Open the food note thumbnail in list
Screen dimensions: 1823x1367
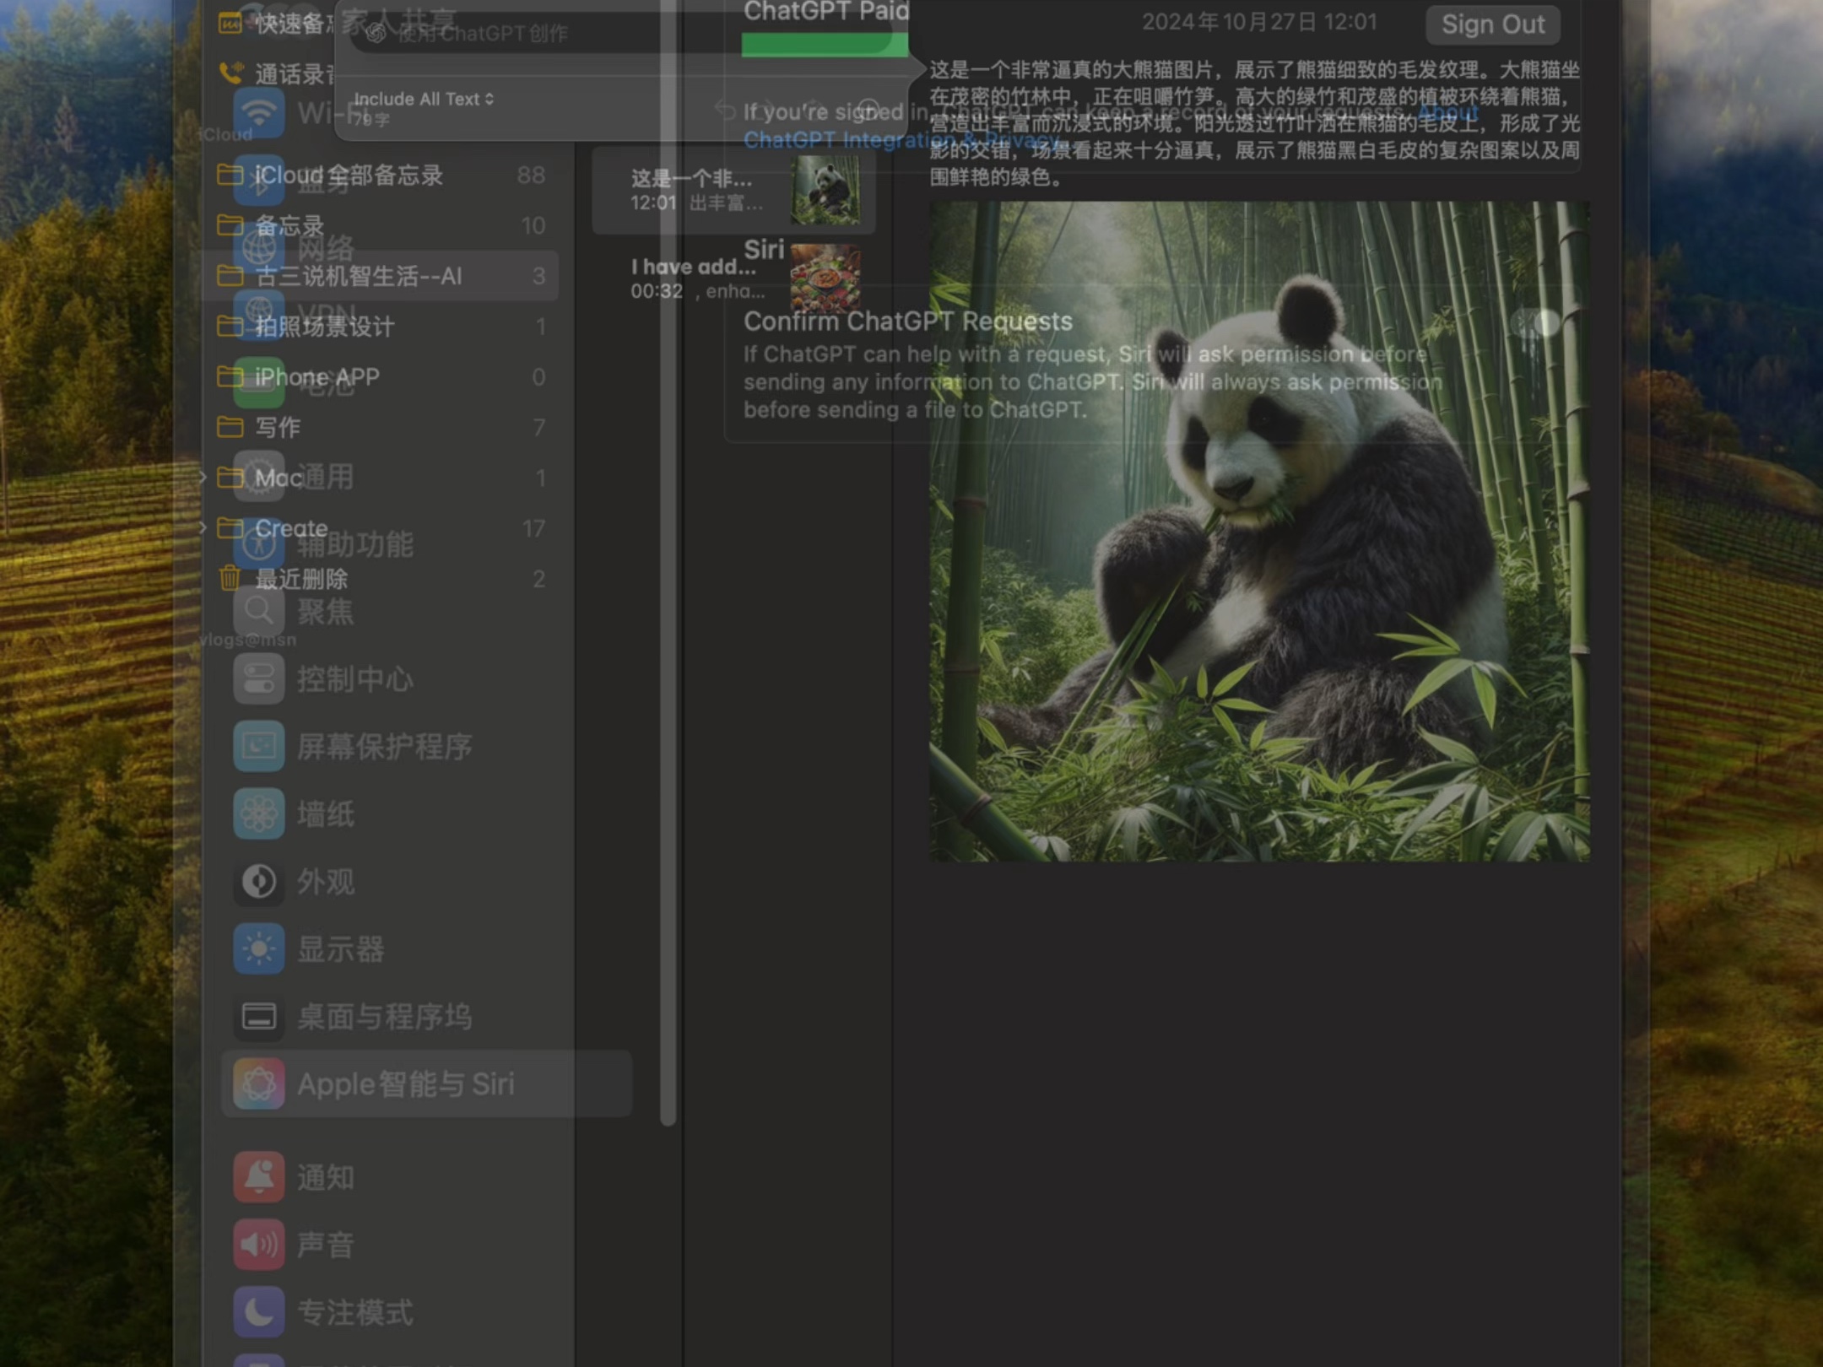tap(825, 278)
